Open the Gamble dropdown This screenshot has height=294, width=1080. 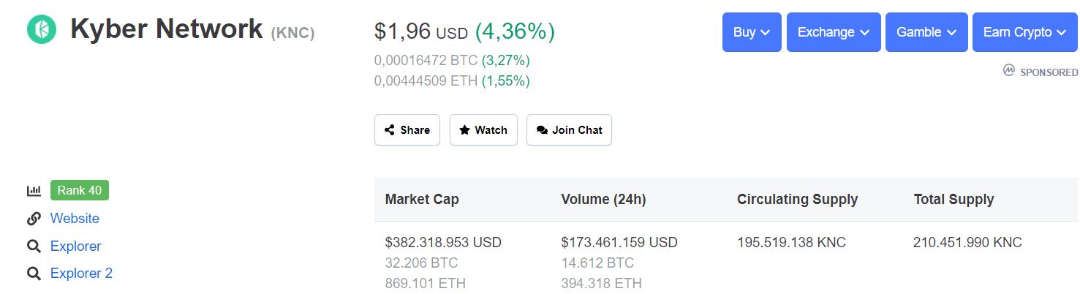pos(926,32)
